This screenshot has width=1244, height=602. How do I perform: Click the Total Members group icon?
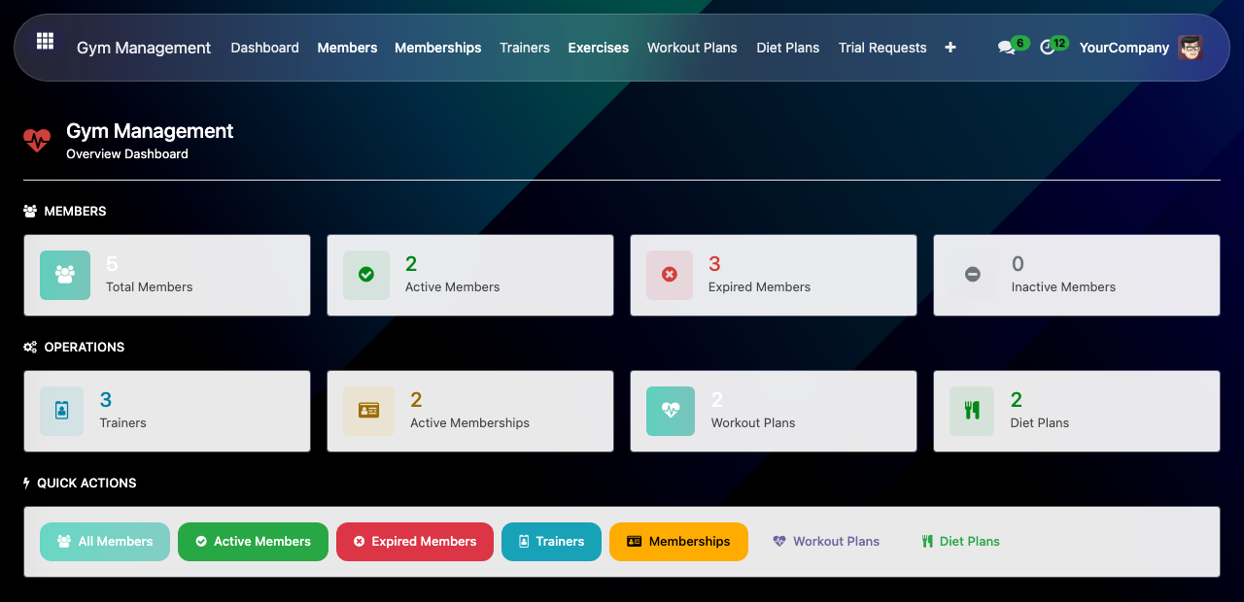[x=65, y=275]
